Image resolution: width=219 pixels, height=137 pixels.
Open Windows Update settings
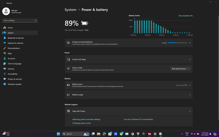click(x=20, y=84)
